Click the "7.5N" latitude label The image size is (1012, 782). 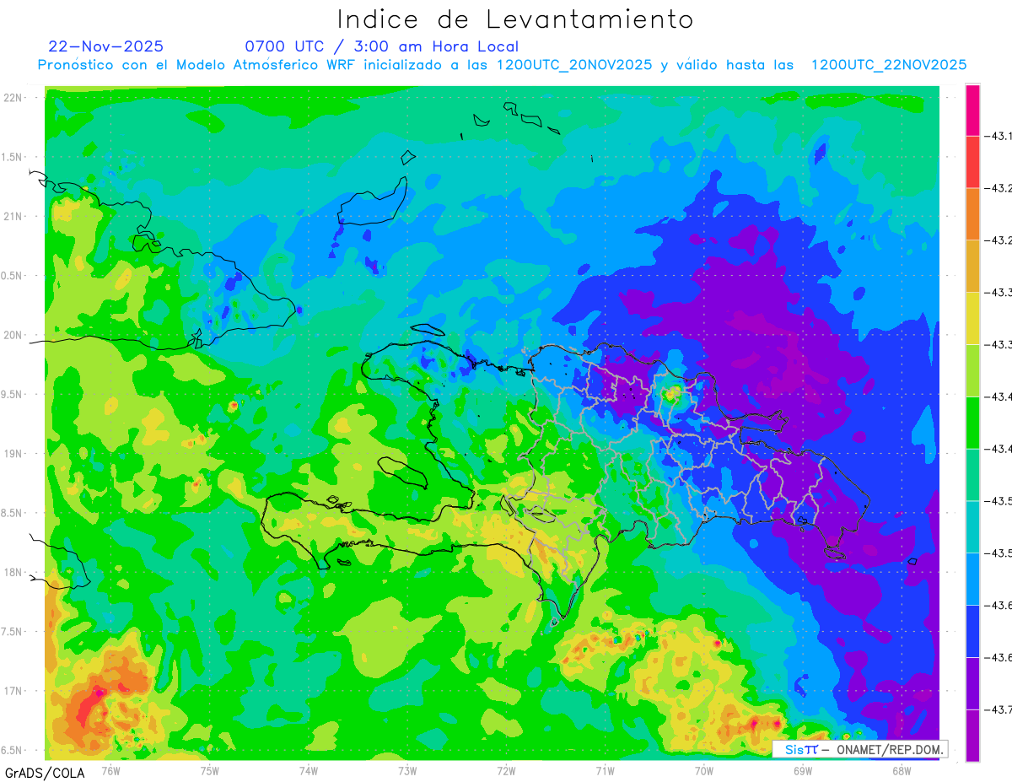click(x=12, y=632)
